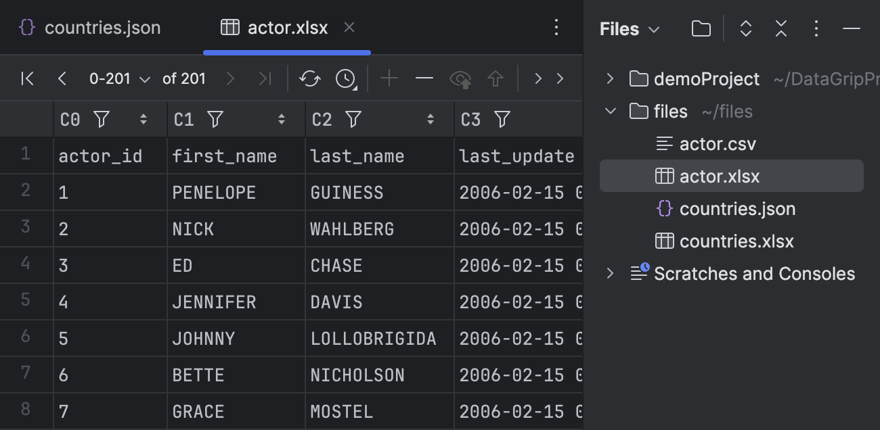Sort column C1 using sort arrows
This screenshot has width=880, height=430.
pos(282,120)
